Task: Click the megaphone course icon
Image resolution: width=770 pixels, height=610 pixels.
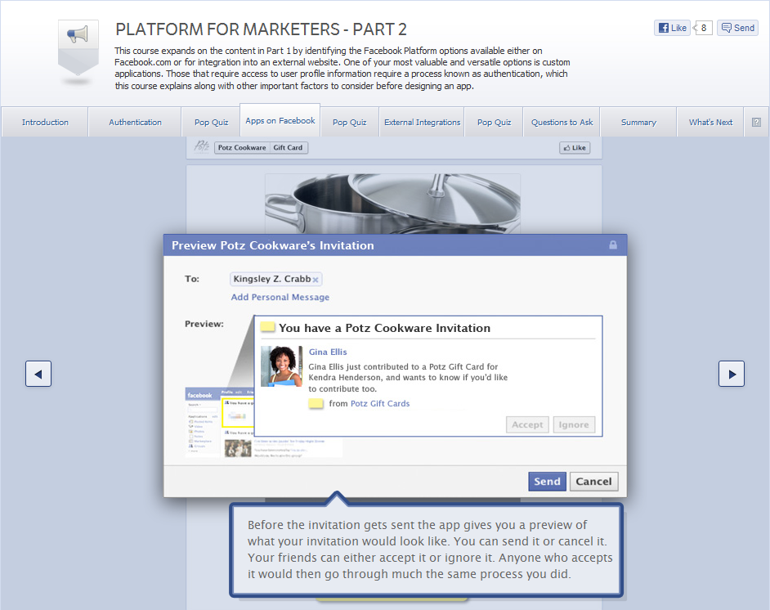Action: 78,47
